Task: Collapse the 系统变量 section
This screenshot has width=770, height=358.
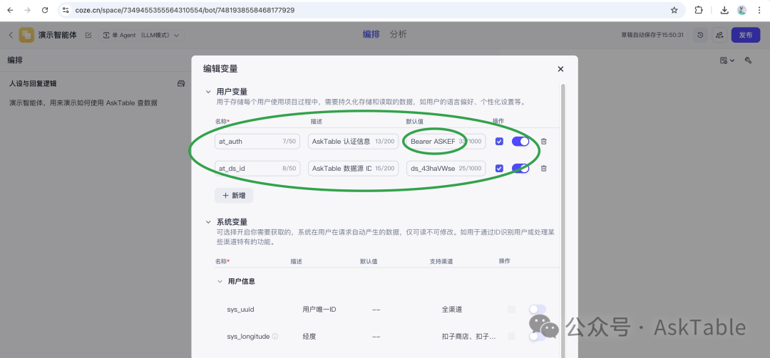Action: [x=207, y=222]
